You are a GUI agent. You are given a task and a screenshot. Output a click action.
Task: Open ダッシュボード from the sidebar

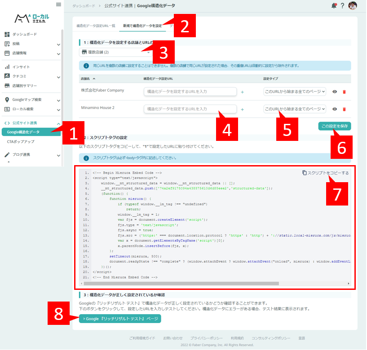(24, 35)
